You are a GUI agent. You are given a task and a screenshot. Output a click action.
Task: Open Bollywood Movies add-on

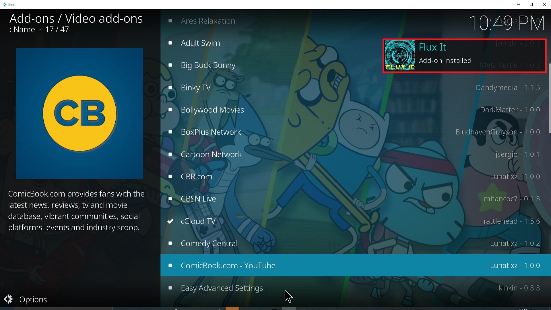pos(356,110)
